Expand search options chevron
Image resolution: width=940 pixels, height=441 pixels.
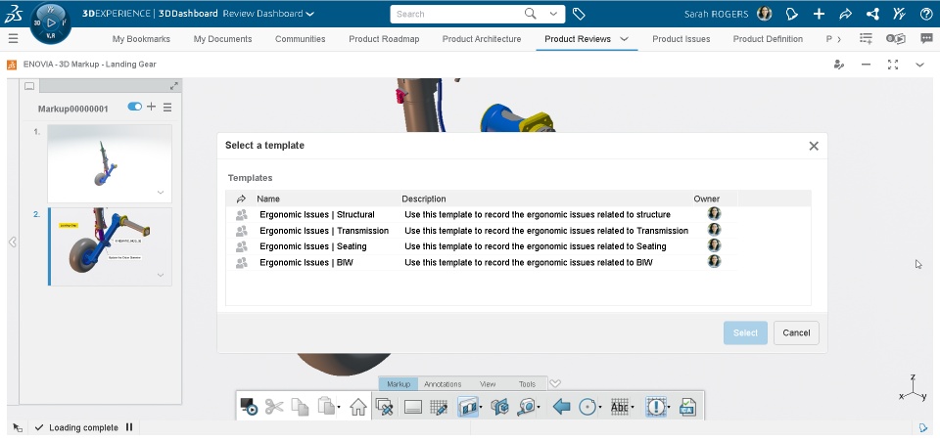click(553, 14)
